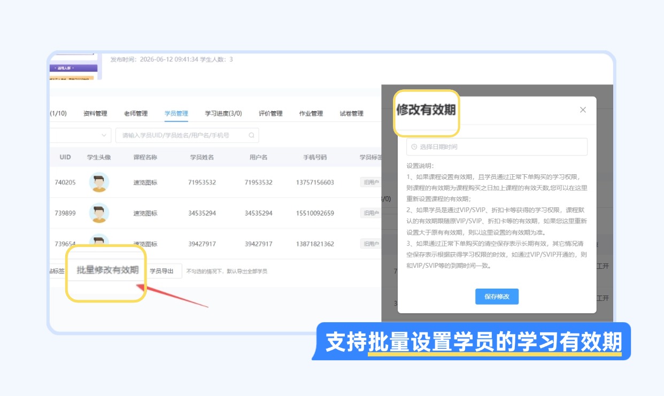Click phone number 13871821362
Image resolution: width=664 pixels, height=396 pixels.
[x=315, y=244]
